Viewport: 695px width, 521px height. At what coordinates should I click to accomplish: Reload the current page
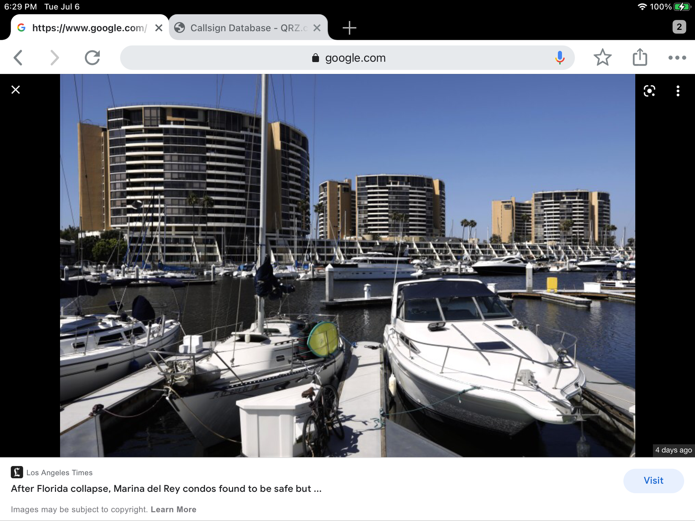coord(92,58)
